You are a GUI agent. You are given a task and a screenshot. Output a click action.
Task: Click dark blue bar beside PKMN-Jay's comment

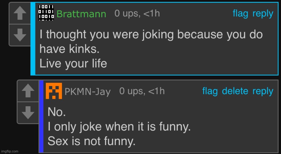pos(41,116)
